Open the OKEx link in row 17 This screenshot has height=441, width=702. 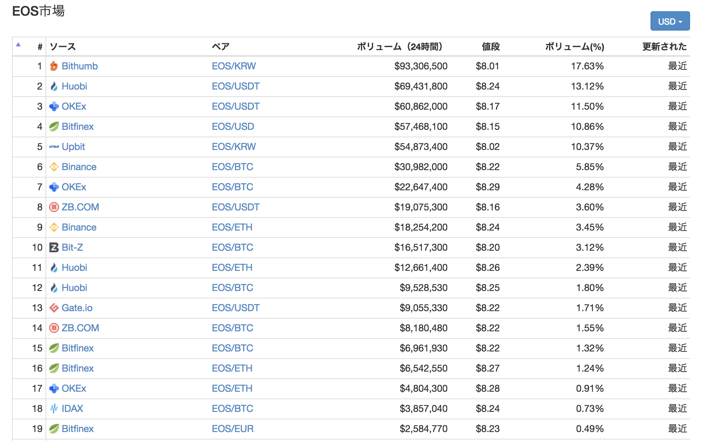point(74,388)
